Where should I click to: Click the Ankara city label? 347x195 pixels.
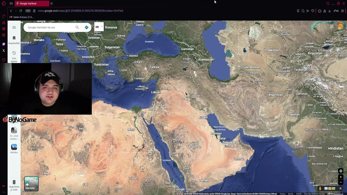tap(138, 62)
